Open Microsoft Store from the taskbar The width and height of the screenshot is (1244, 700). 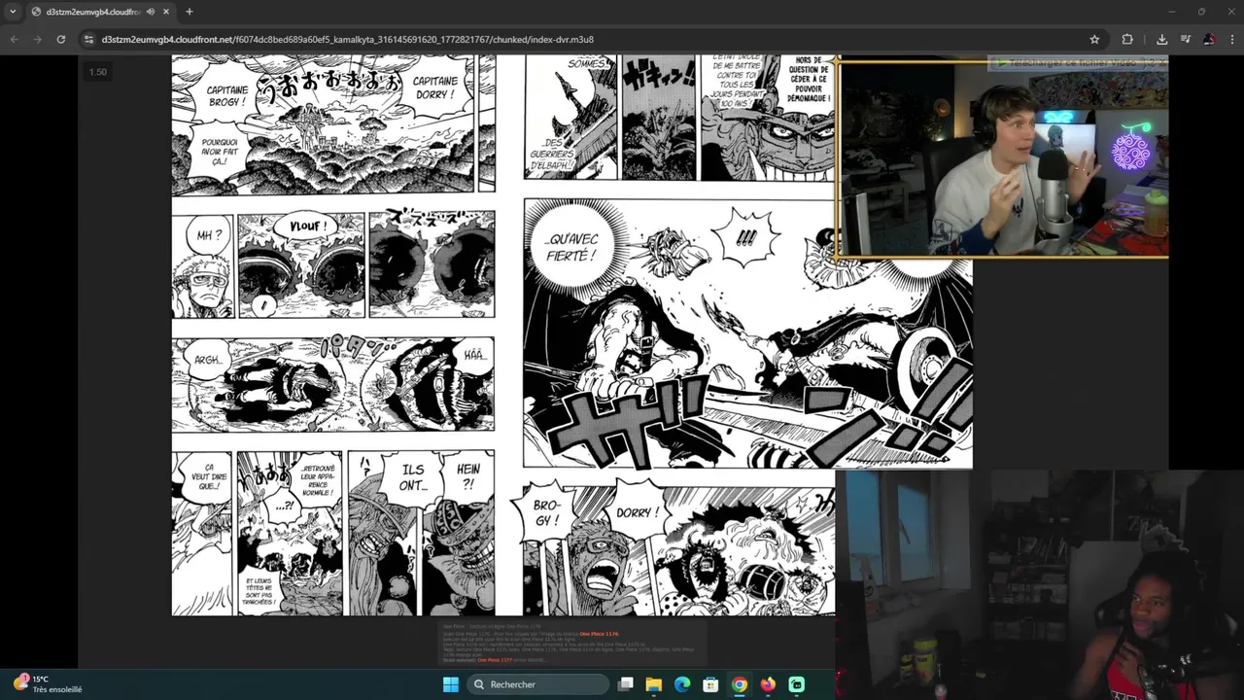click(710, 684)
